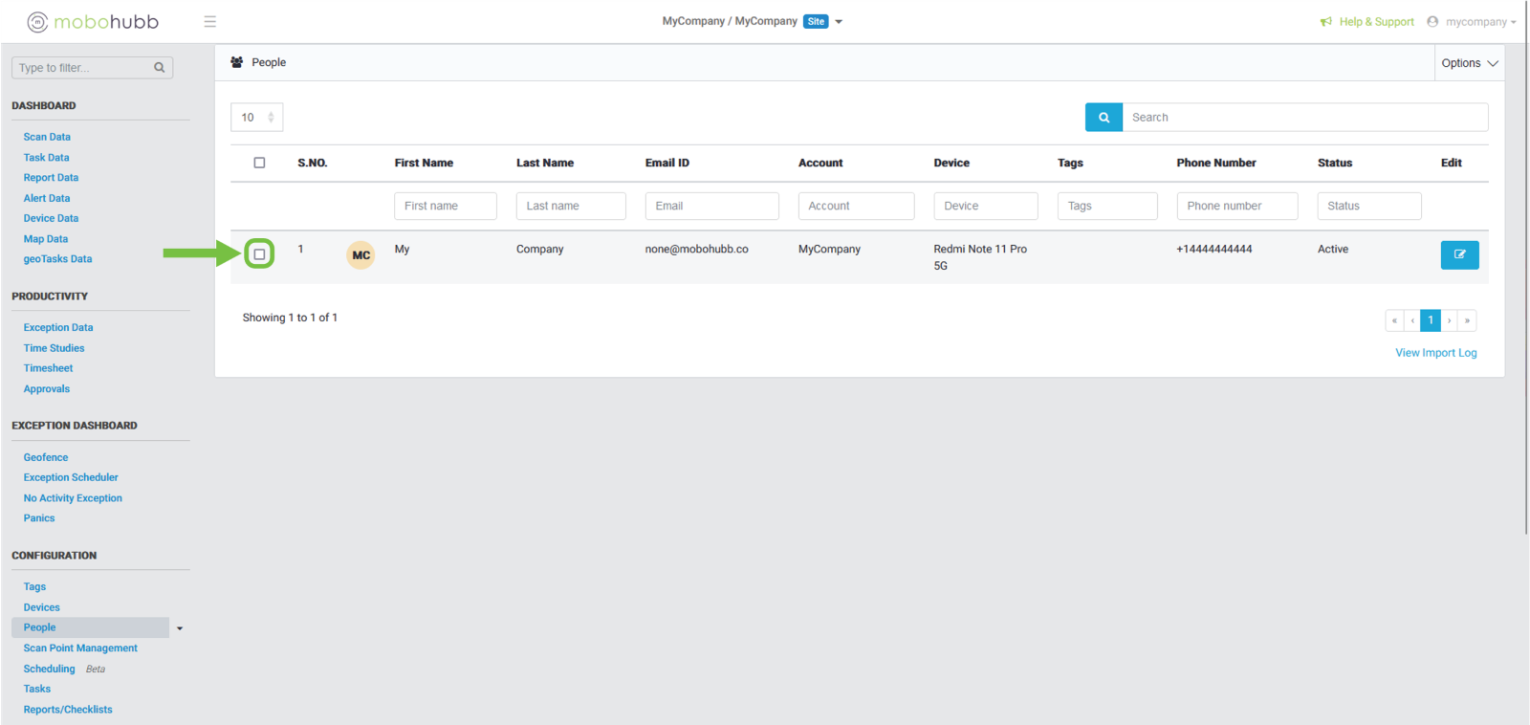Change the rows-per-page stepper value
Viewport: 1530px width, 725px height.
point(271,118)
